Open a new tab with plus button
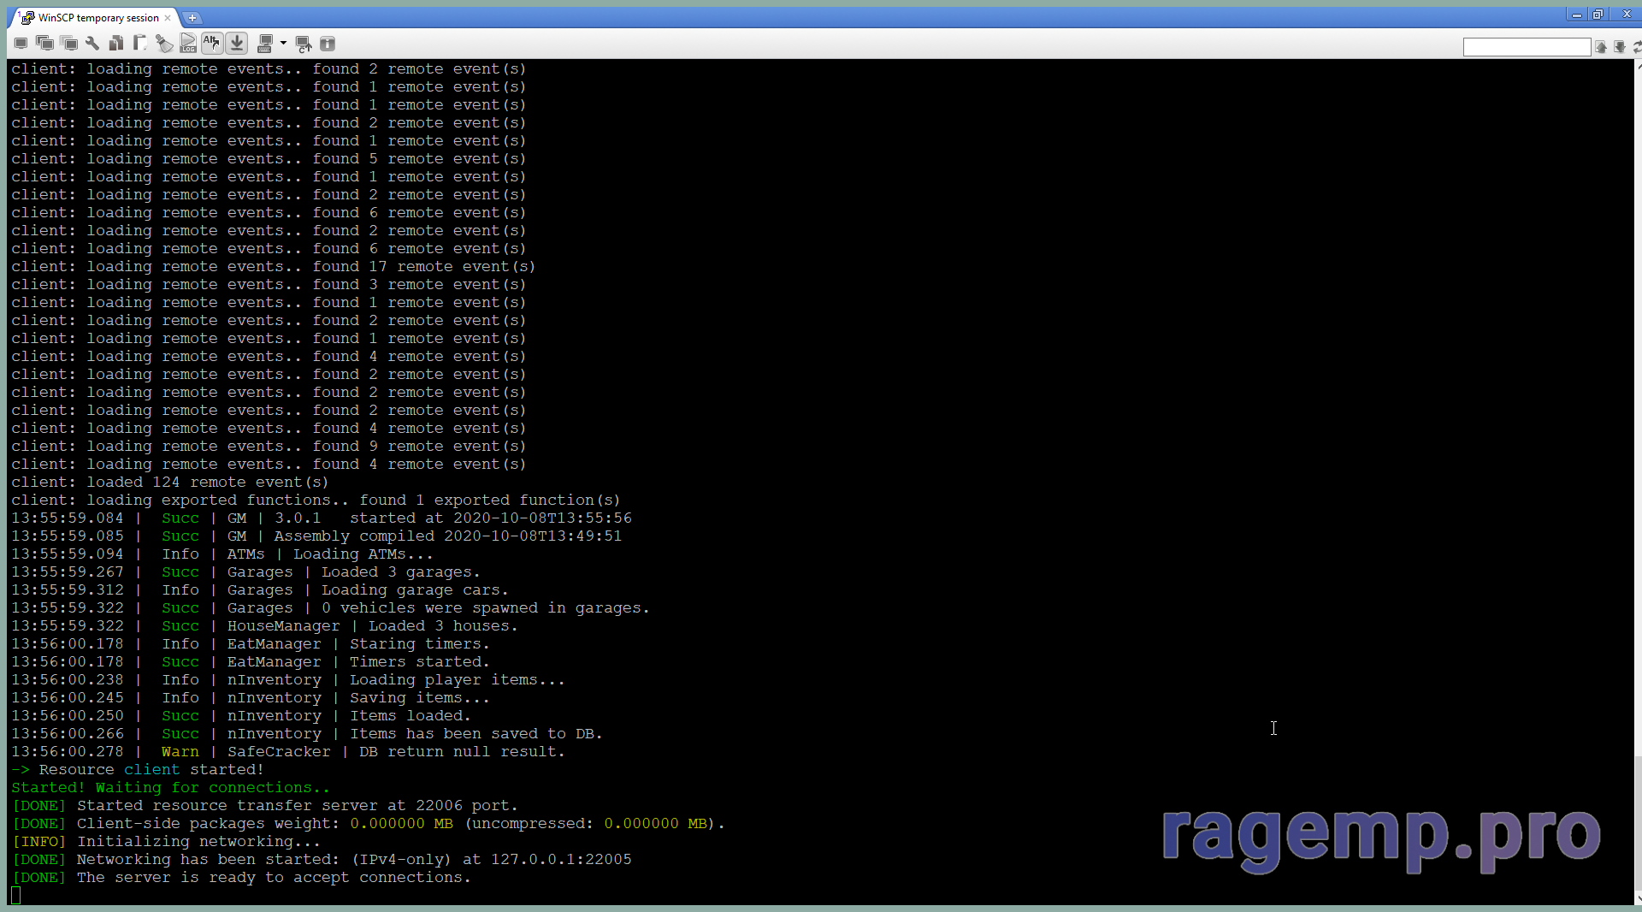1642x912 pixels. pos(192,18)
